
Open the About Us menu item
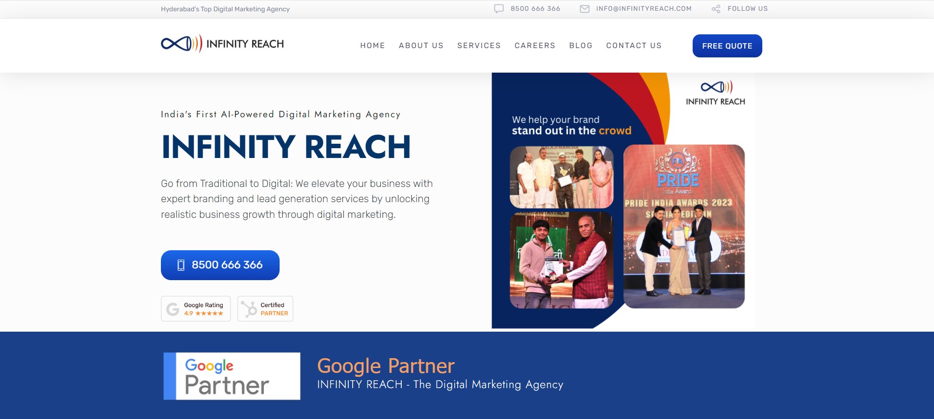coord(421,46)
